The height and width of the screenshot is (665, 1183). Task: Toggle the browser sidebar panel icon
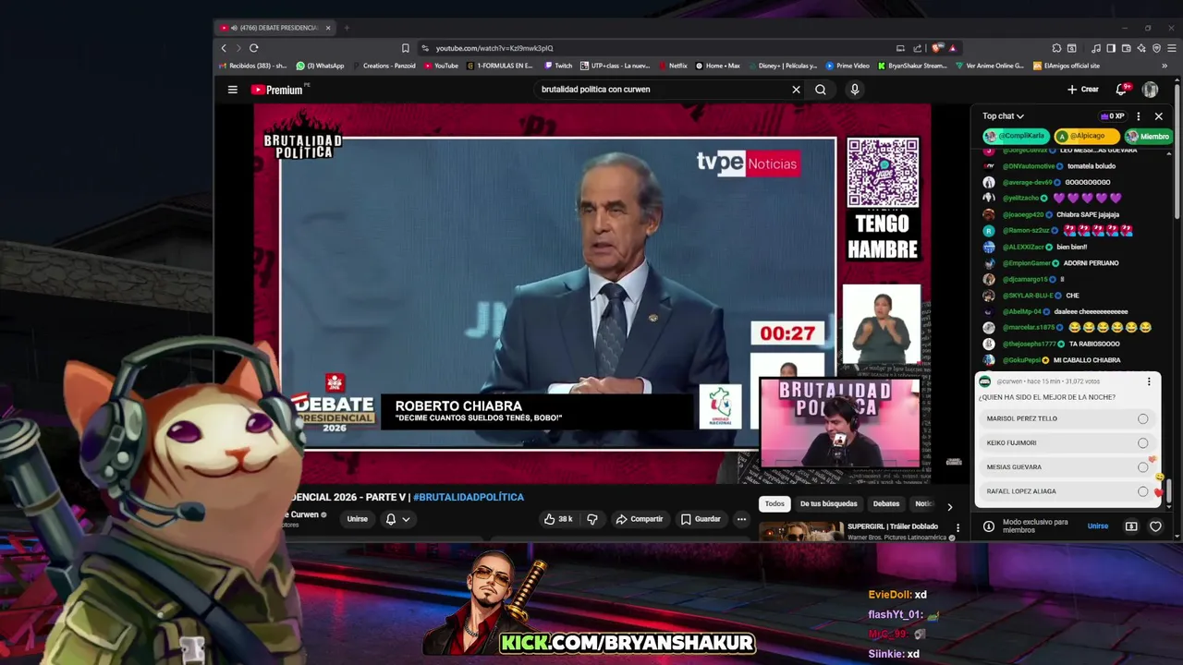coord(1111,48)
